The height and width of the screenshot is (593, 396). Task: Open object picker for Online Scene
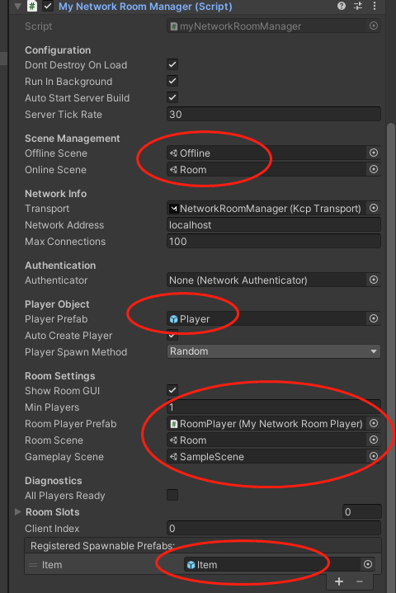tap(374, 169)
